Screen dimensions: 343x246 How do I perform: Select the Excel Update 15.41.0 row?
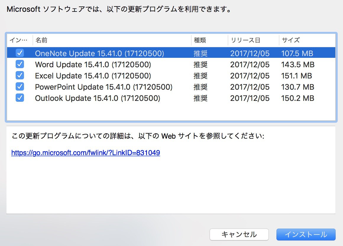171,76
